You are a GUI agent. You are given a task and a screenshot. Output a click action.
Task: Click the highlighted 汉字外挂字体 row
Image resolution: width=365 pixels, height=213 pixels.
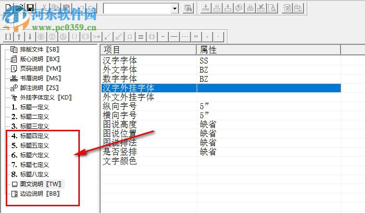pyautogui.click(x=221, y=88)
